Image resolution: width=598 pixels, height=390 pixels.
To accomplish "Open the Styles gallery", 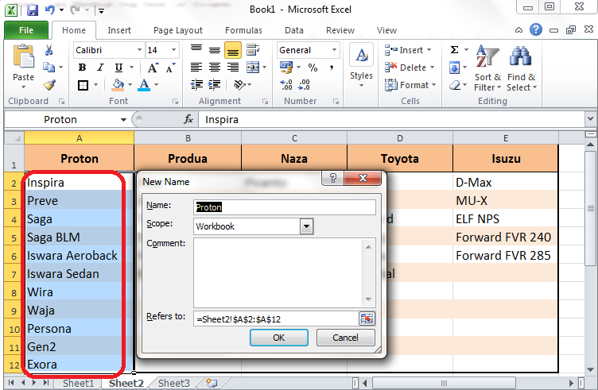I will click(x=361, y=66).
